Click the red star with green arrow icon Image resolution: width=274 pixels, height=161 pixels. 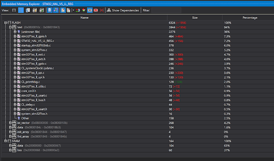[84, 10]
